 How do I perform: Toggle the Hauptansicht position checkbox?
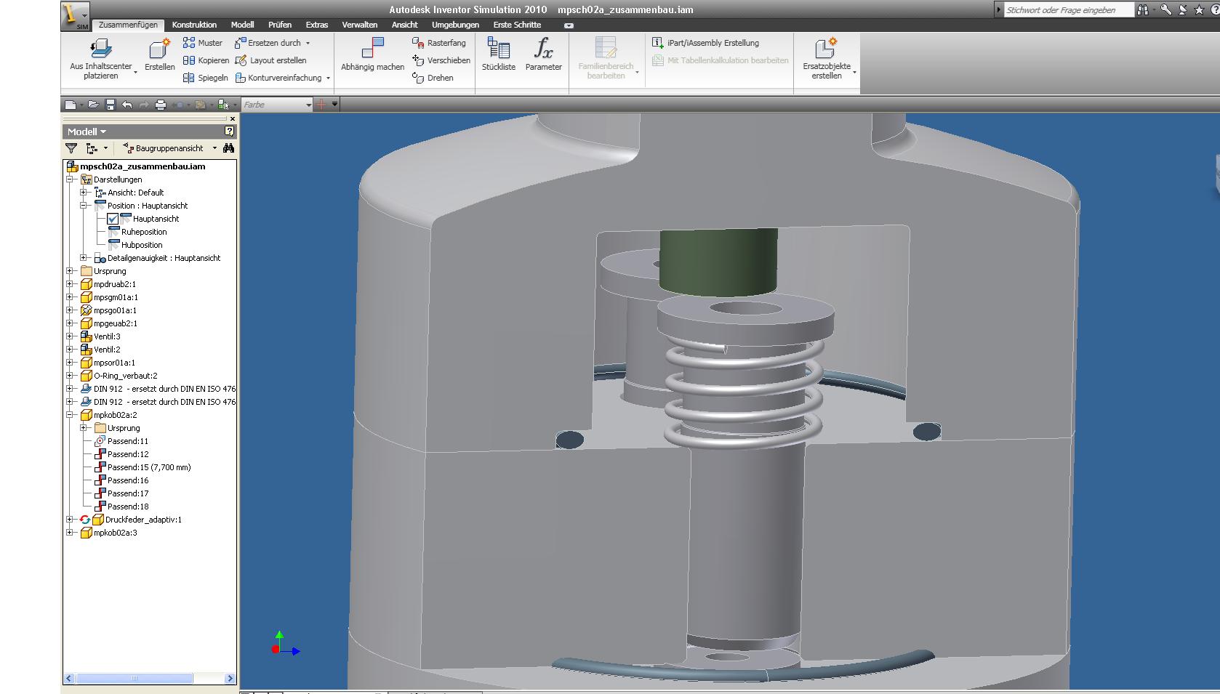(x=113, y=219)
